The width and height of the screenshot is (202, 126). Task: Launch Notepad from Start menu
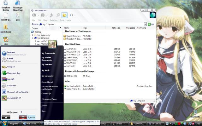(x=8, y=67)
